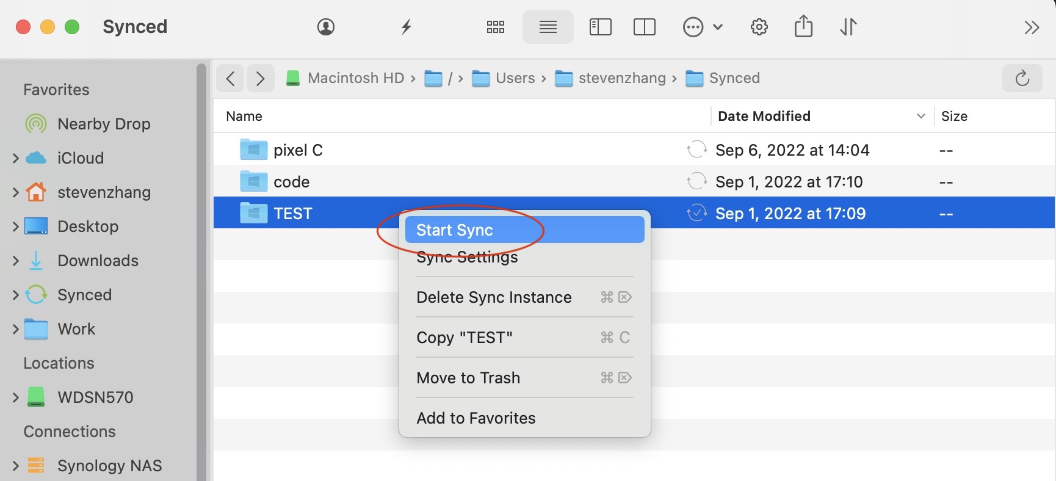Viewport: 1056px width, 481px height.
Task: Expand the Work sidebar item
Action: 15,329
